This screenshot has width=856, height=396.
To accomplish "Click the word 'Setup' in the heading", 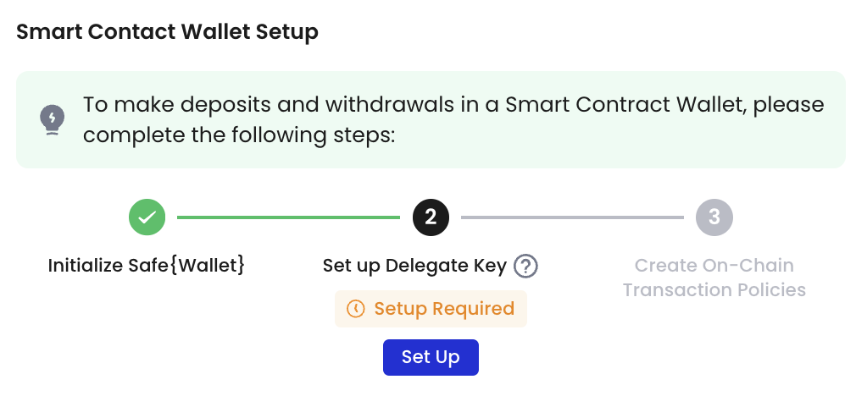I will tap(287, 33).
